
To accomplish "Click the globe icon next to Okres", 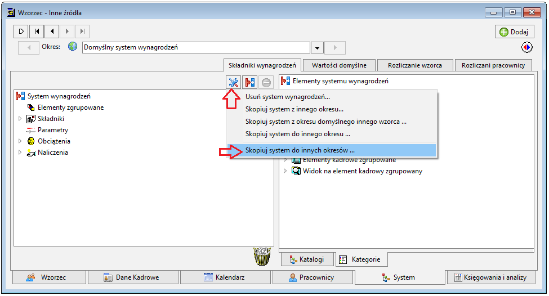I will (x=73, y=46).
